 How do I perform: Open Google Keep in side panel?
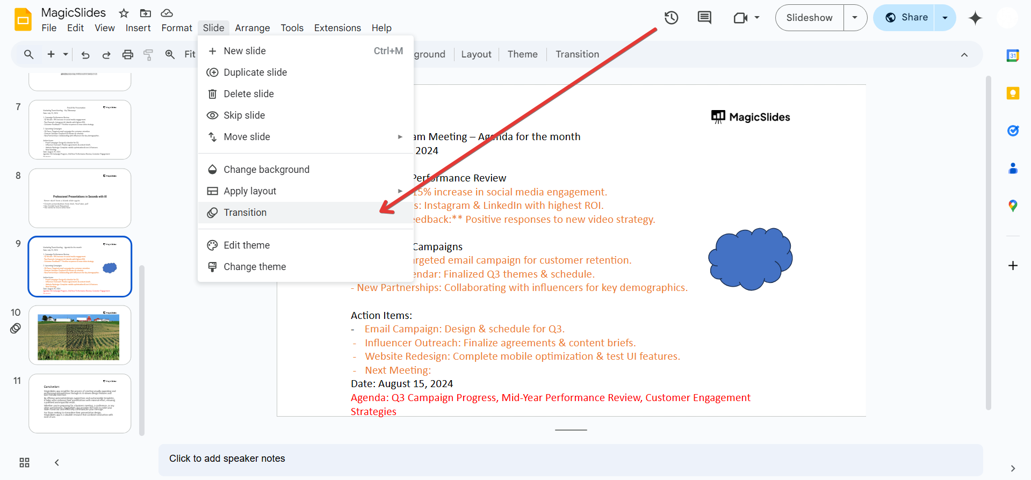pyautogui.click(x=1013, y=93)
